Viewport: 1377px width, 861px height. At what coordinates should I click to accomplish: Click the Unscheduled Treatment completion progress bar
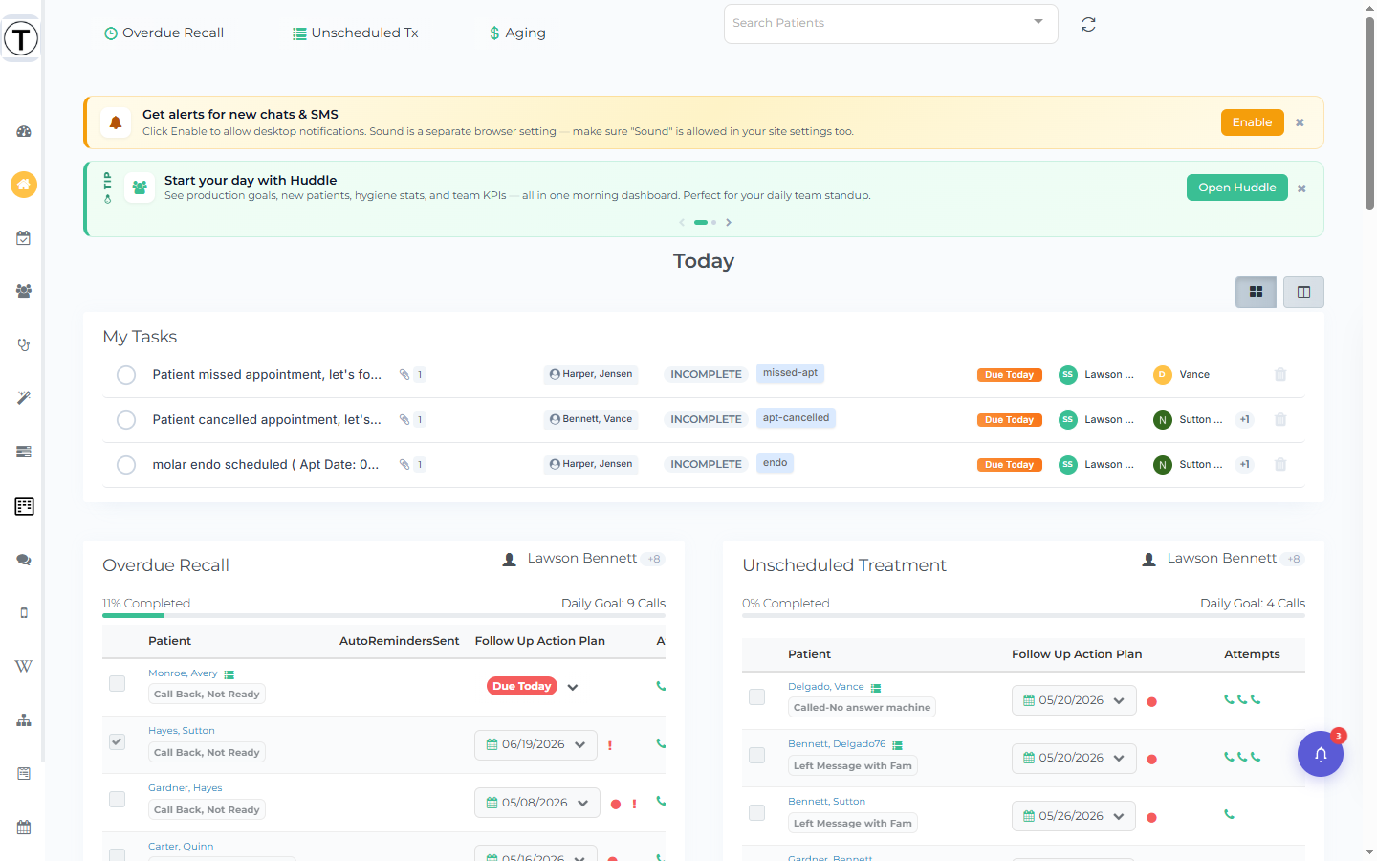1023,615
